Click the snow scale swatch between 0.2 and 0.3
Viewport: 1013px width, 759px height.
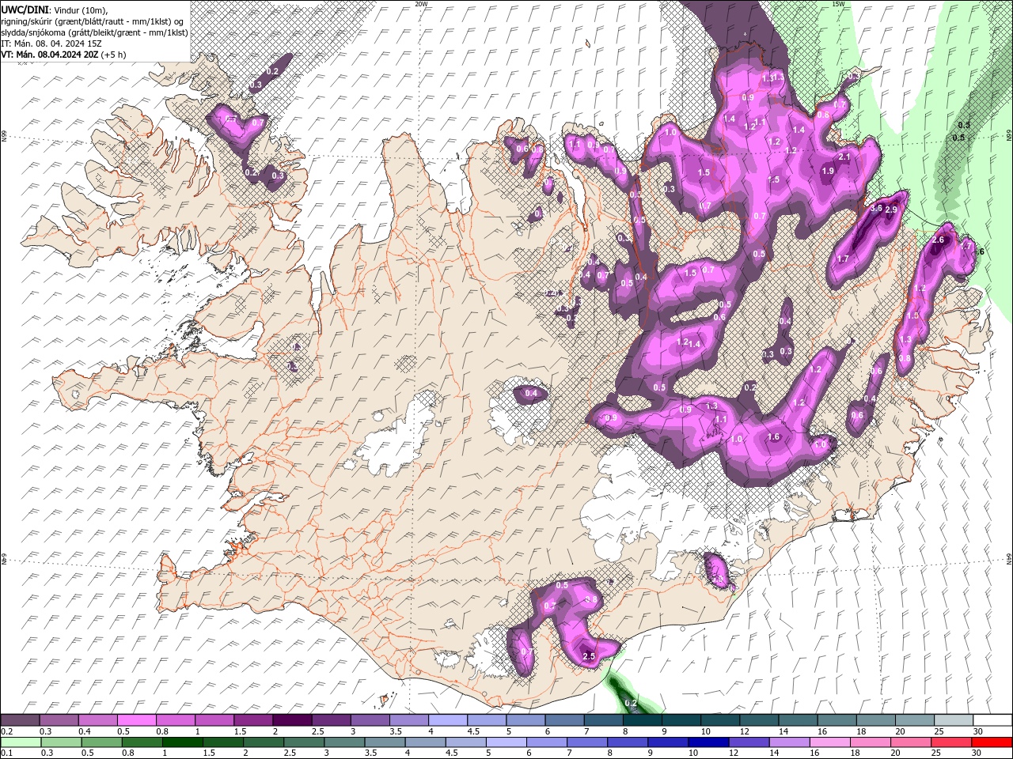click(20, 719)
